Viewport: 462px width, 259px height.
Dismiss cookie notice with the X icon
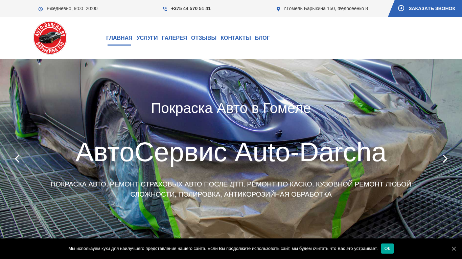point(454,249)
